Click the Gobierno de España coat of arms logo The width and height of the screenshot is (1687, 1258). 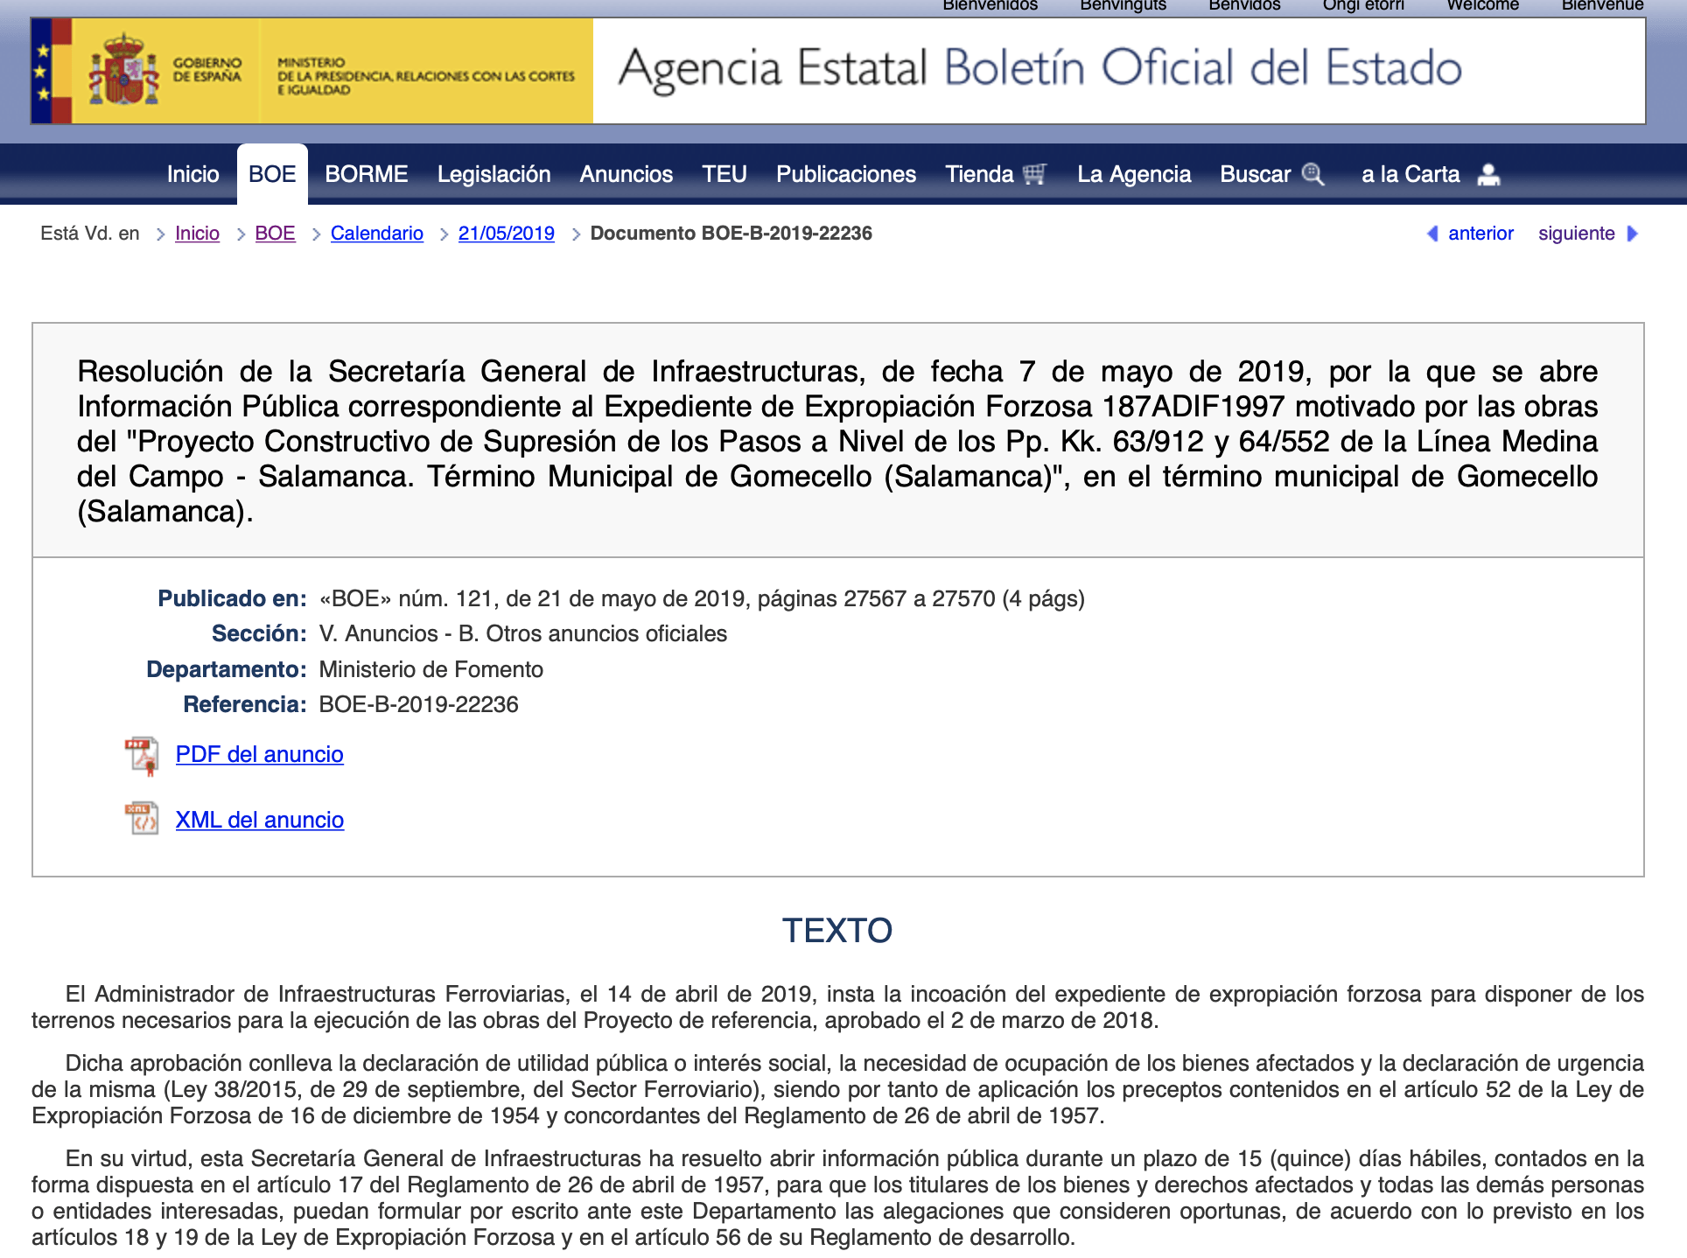[123, 70]
